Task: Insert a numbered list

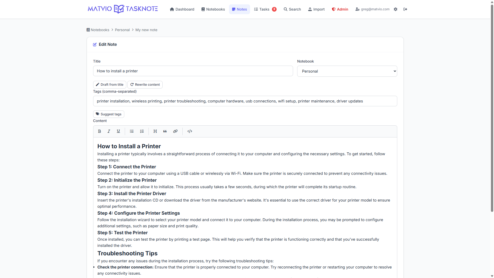Action: tap(142, 131)
